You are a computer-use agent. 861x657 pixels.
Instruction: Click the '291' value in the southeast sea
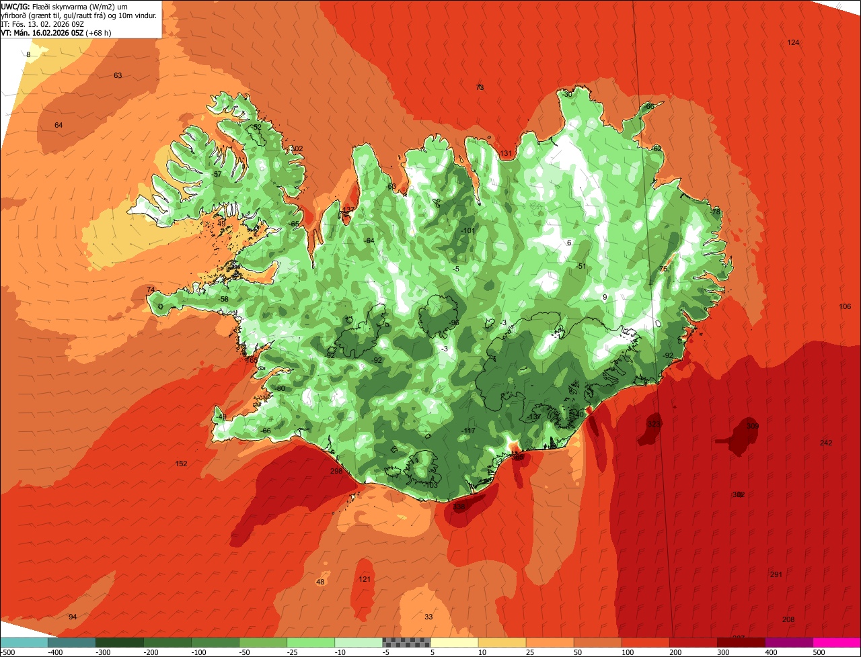tap(776, 575)
